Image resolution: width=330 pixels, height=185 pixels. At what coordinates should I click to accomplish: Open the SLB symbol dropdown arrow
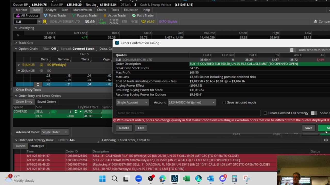pos(39,22)
